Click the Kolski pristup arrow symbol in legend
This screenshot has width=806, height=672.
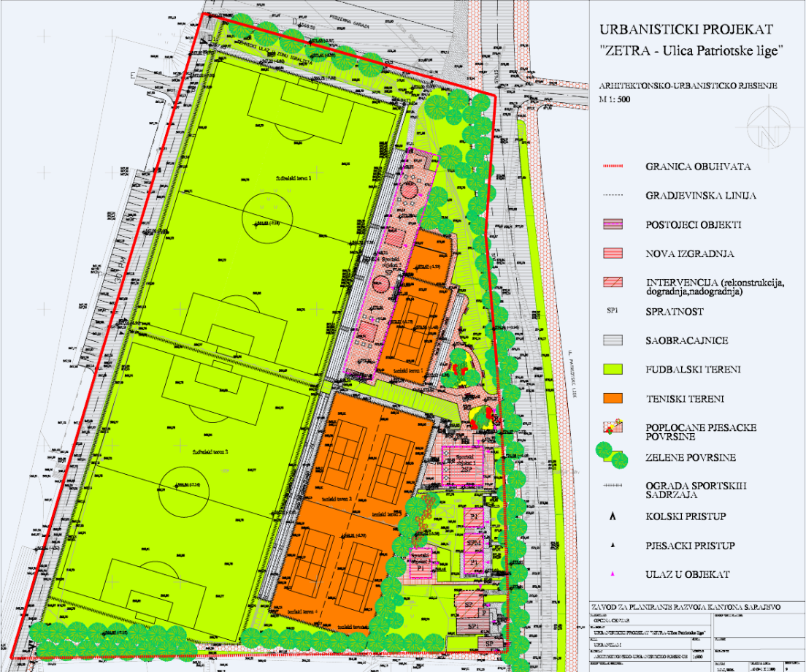point(613,517)
